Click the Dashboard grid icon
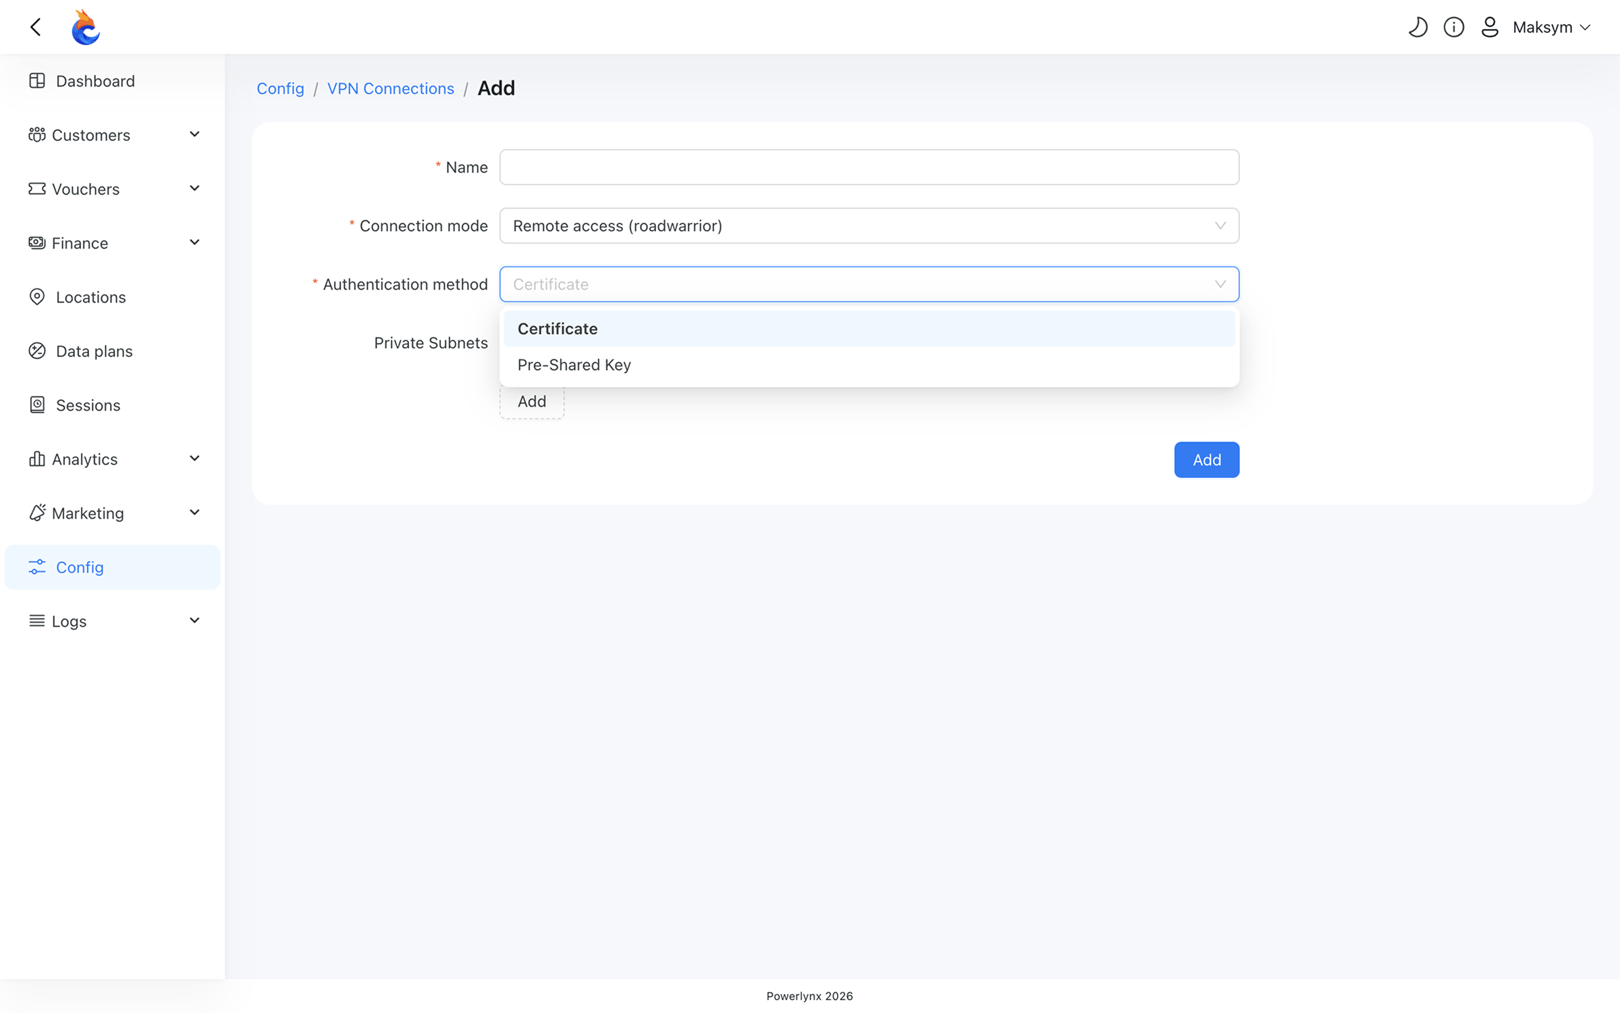The image size is (1620, 1013). pyautogui.click(x=37, y=81)
